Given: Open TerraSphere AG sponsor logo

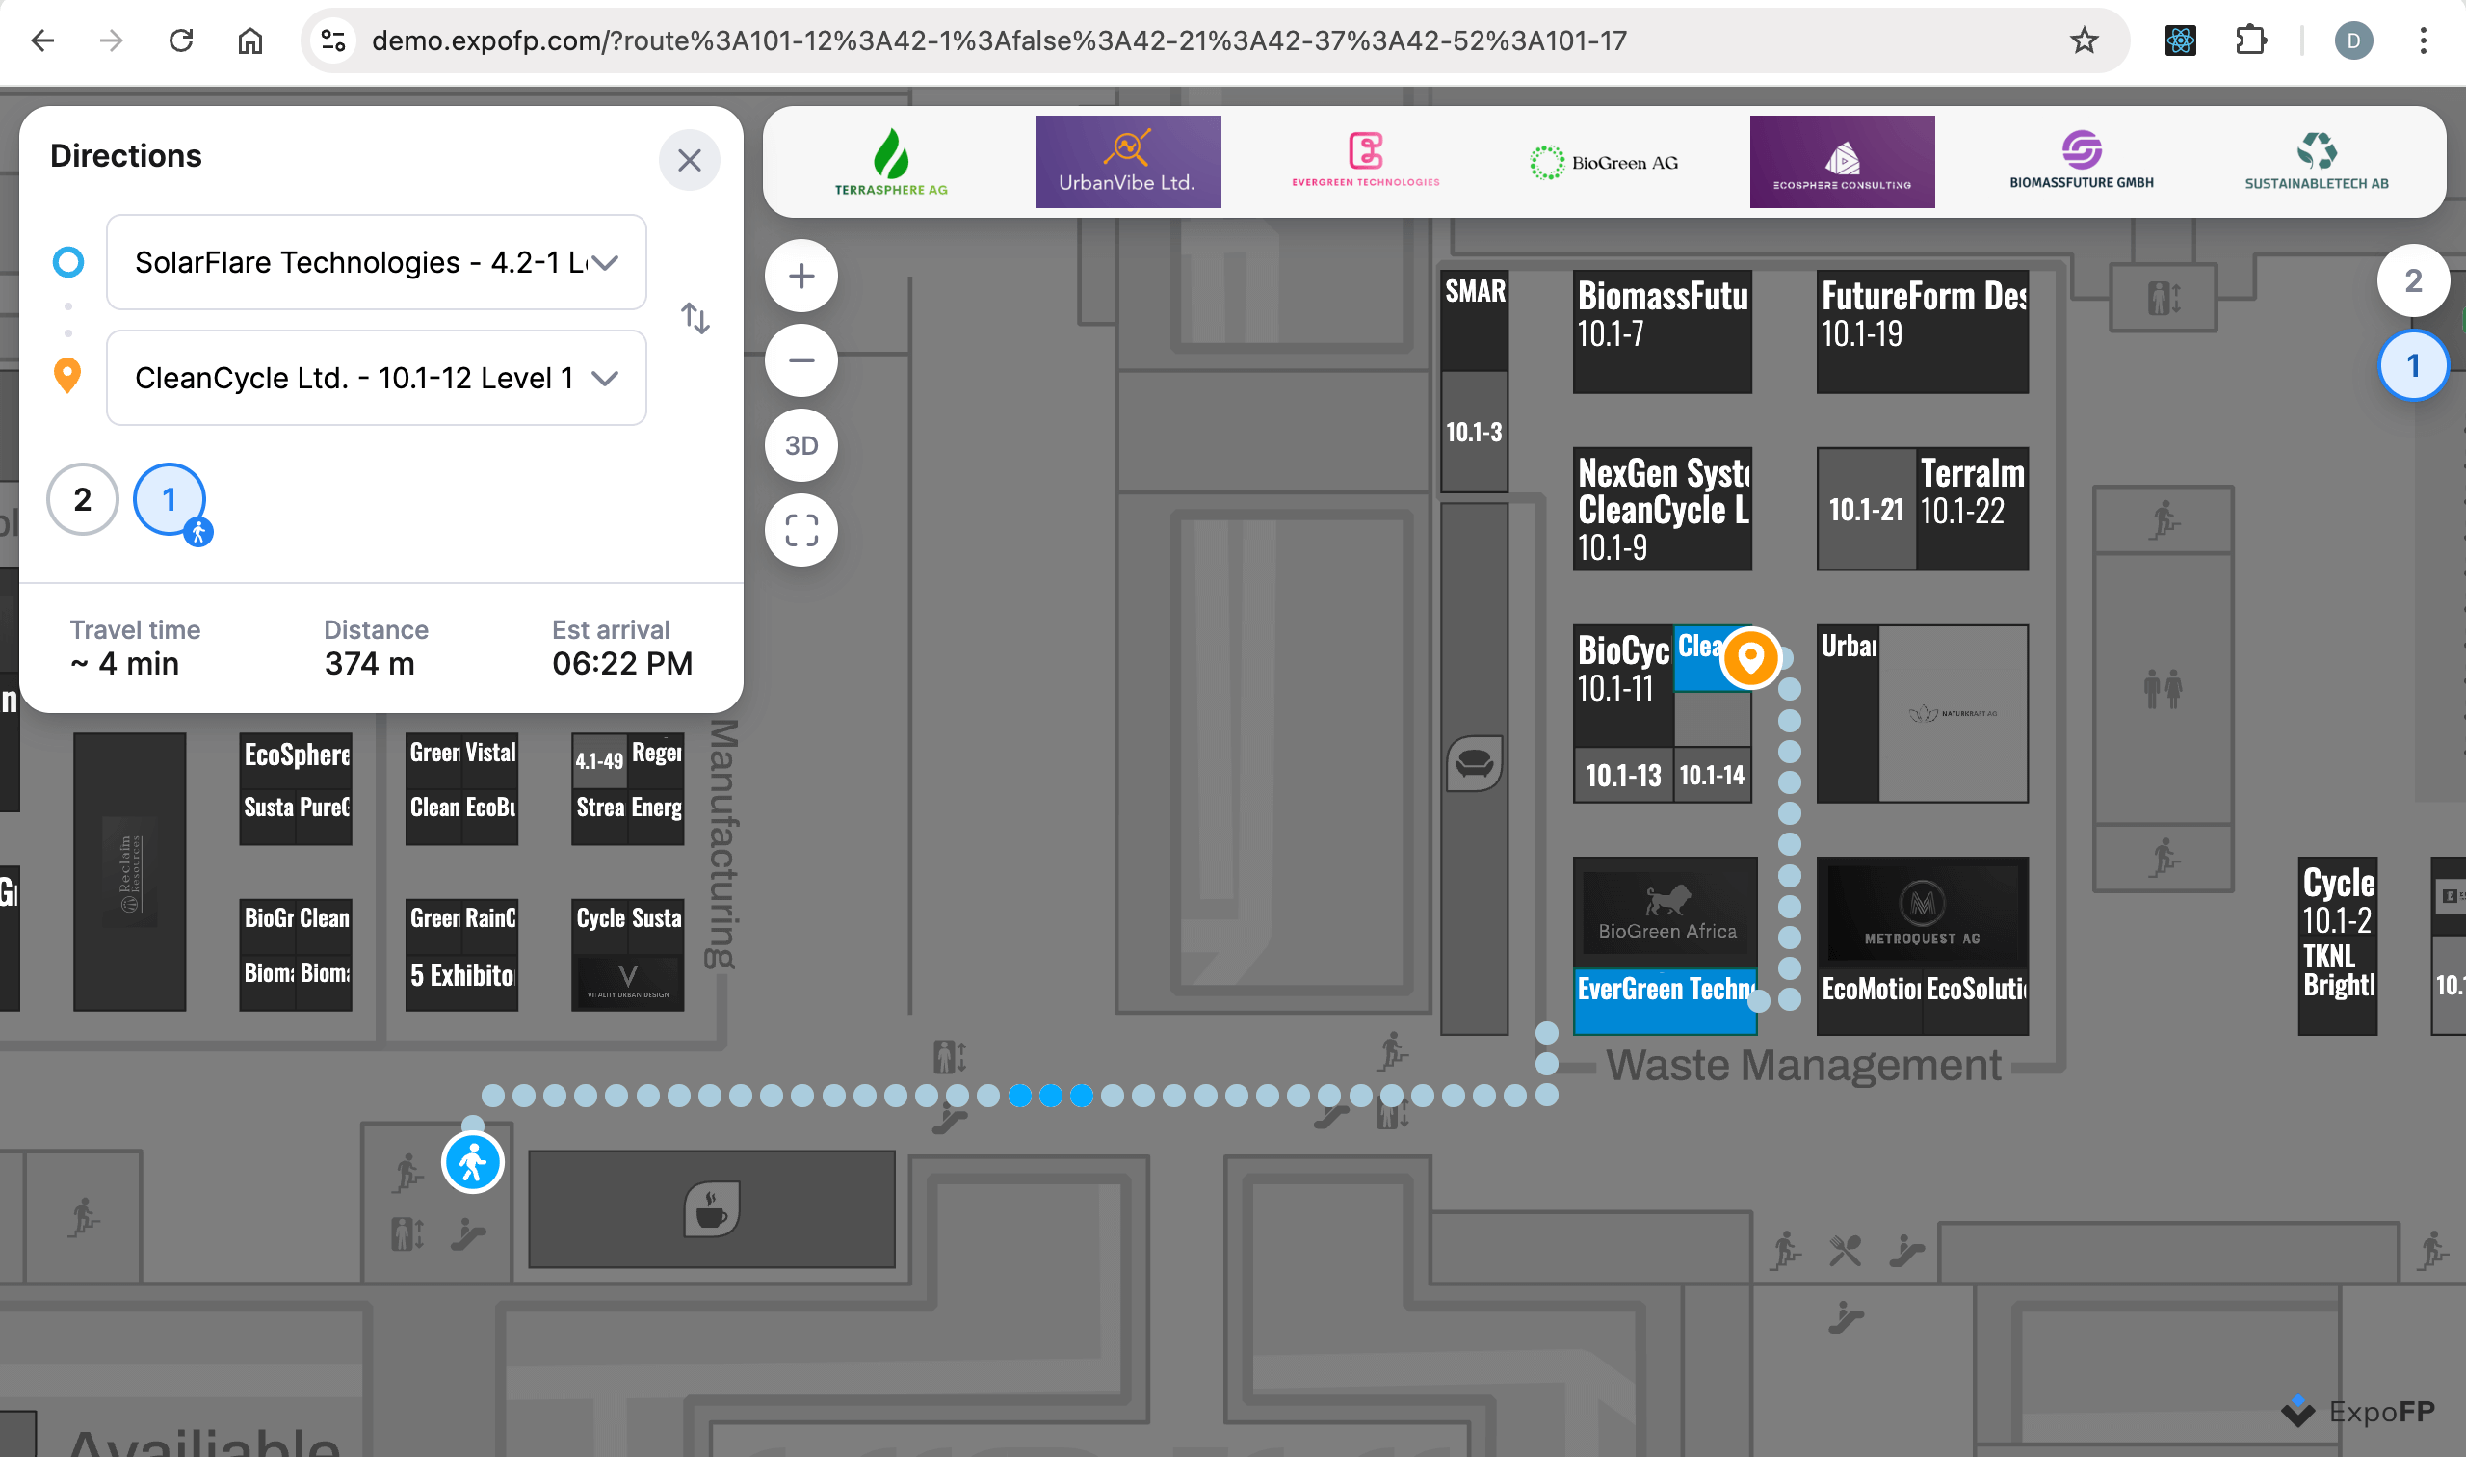Looking at the screenshot, I should (x=890, y=162).
